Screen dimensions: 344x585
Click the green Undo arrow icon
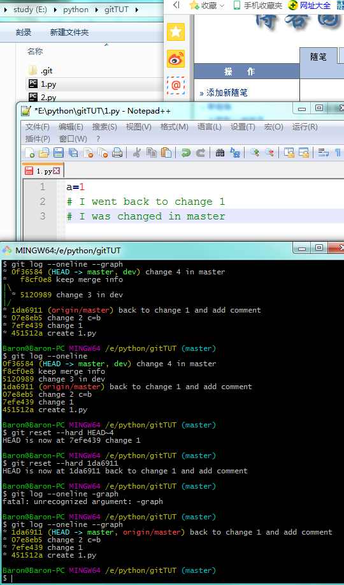185,152
